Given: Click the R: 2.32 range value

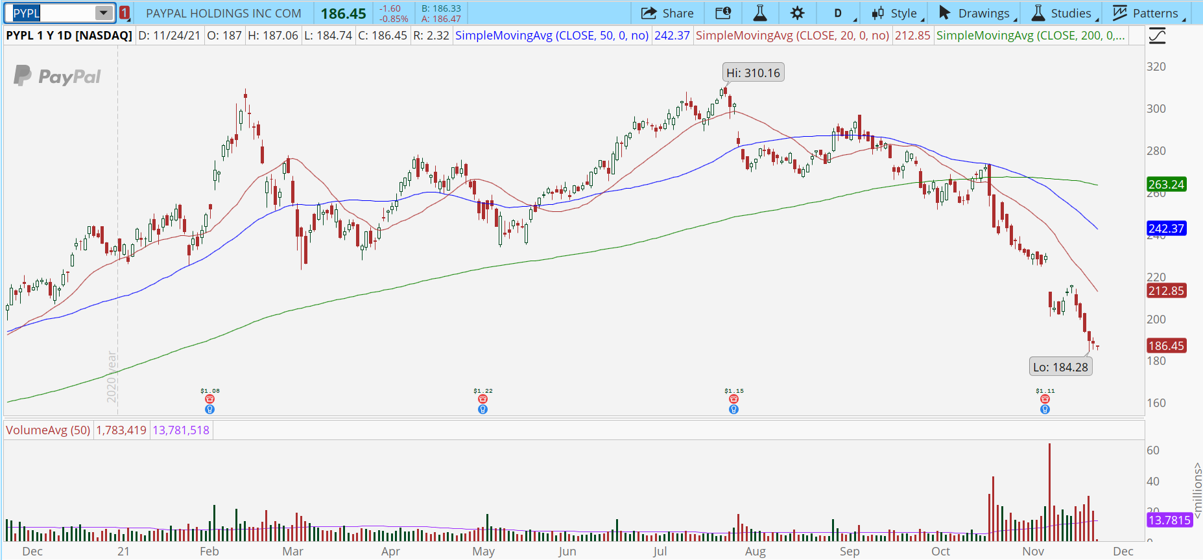Looking at the screenshot, I should 431,36.
